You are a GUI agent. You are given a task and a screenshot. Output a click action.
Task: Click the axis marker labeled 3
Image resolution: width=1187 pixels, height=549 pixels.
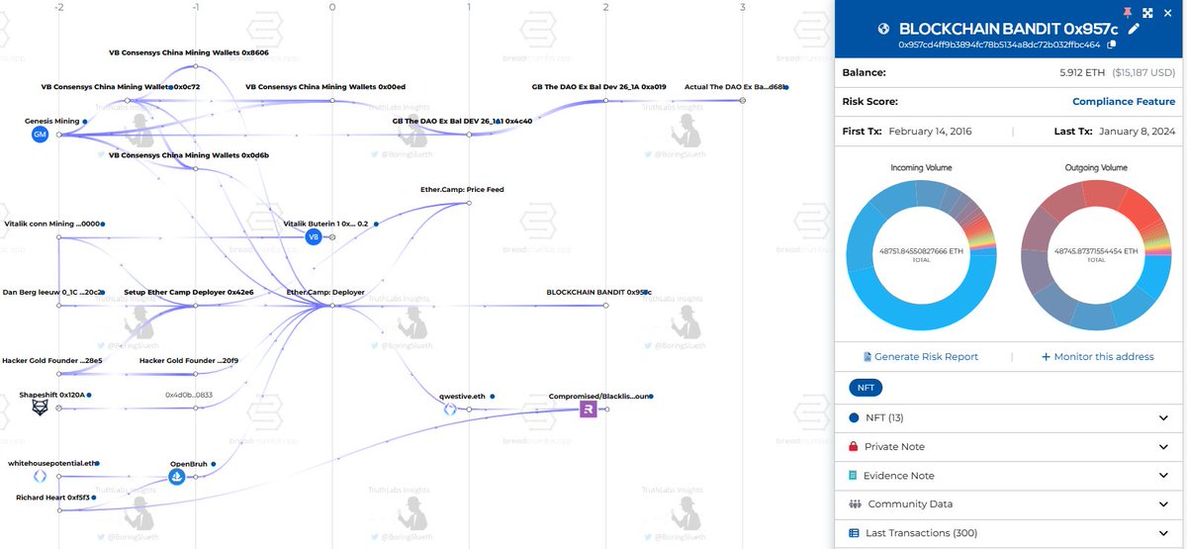[742, 8]
